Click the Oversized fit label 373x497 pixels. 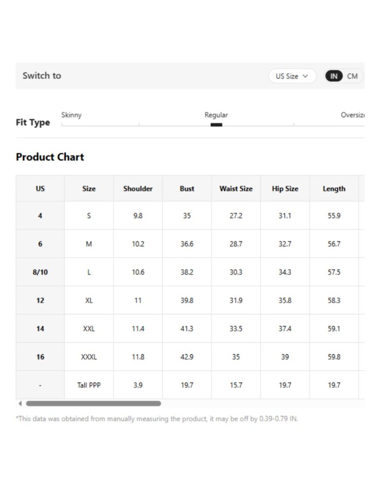[352, 115]
